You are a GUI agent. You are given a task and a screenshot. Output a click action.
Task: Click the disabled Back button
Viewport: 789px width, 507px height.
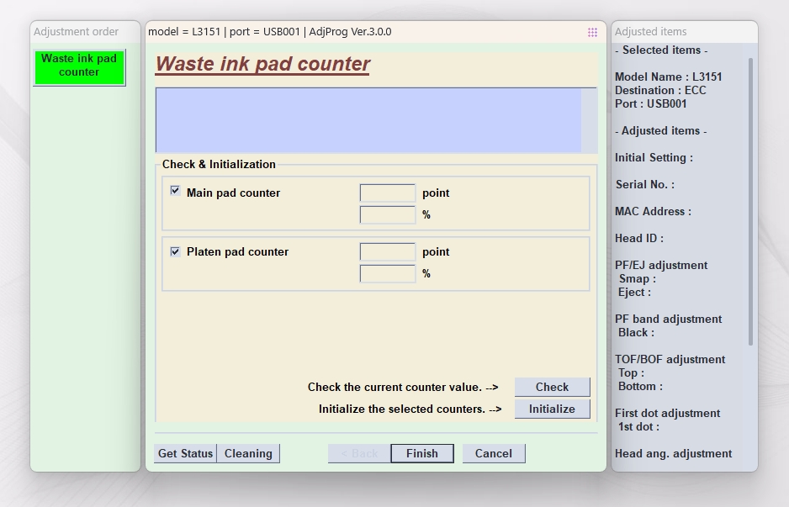click(x=359, y=453)
